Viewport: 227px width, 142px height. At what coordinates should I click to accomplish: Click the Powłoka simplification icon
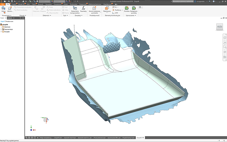click(x=127, y=9)
